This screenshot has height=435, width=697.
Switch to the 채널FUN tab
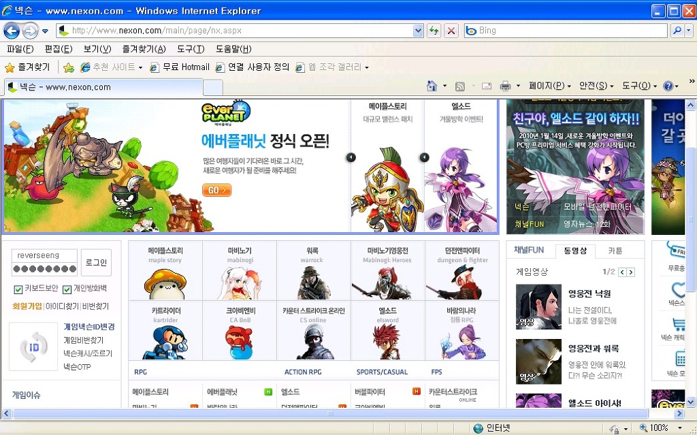[529, 250]
